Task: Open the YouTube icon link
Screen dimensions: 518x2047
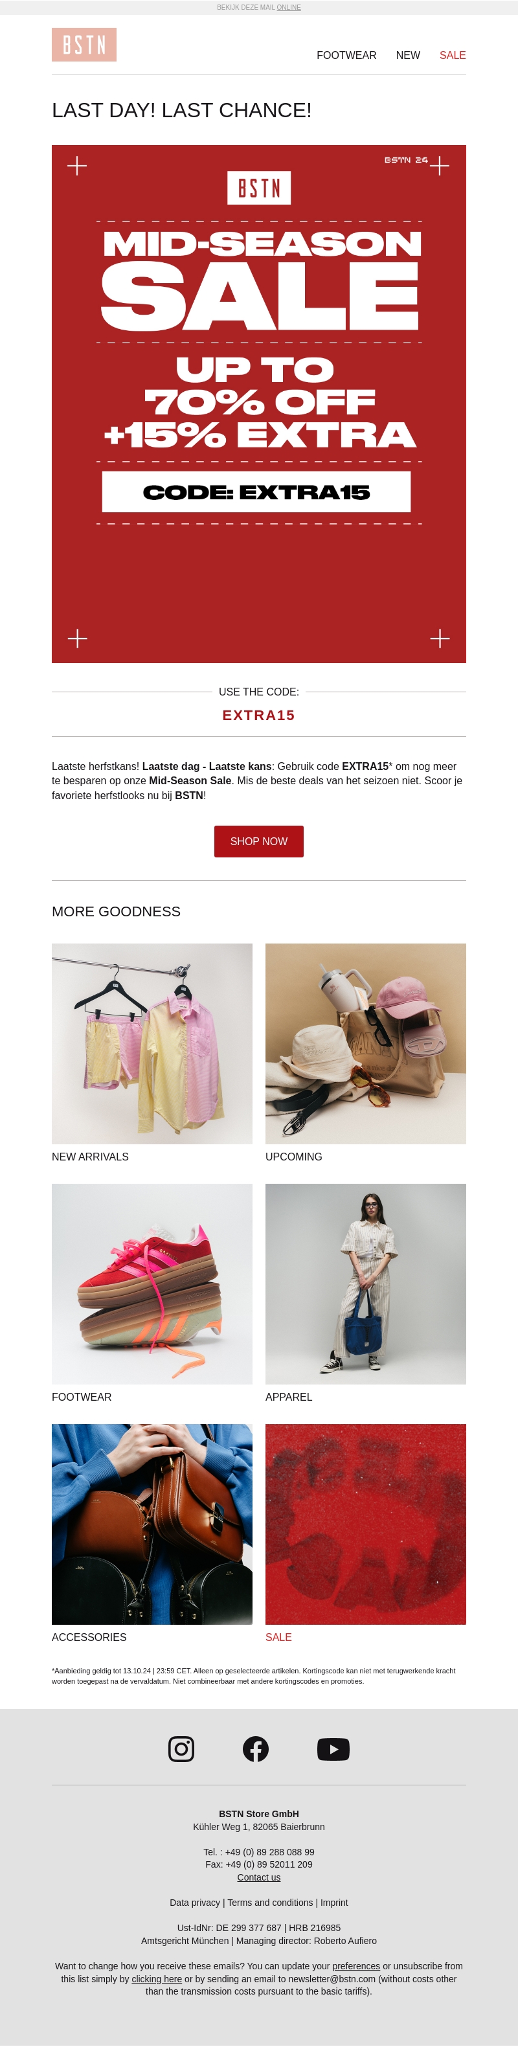Action: point(333,1749)
